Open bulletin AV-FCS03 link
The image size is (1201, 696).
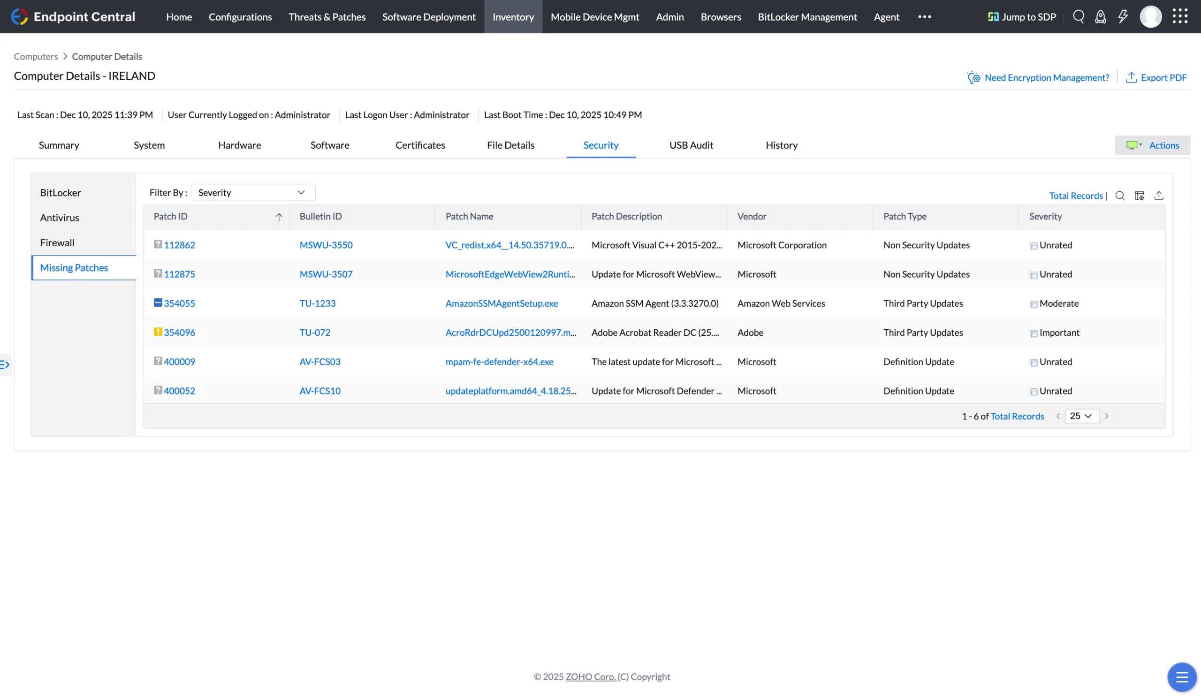pos(320,362)
